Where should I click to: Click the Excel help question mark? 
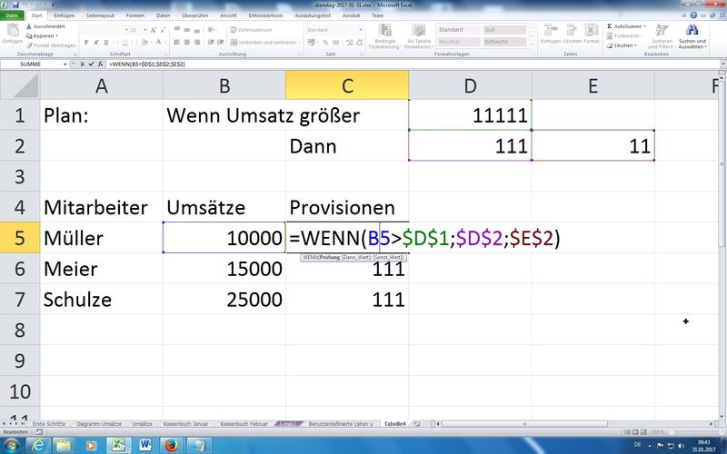(x=693, y=15)
